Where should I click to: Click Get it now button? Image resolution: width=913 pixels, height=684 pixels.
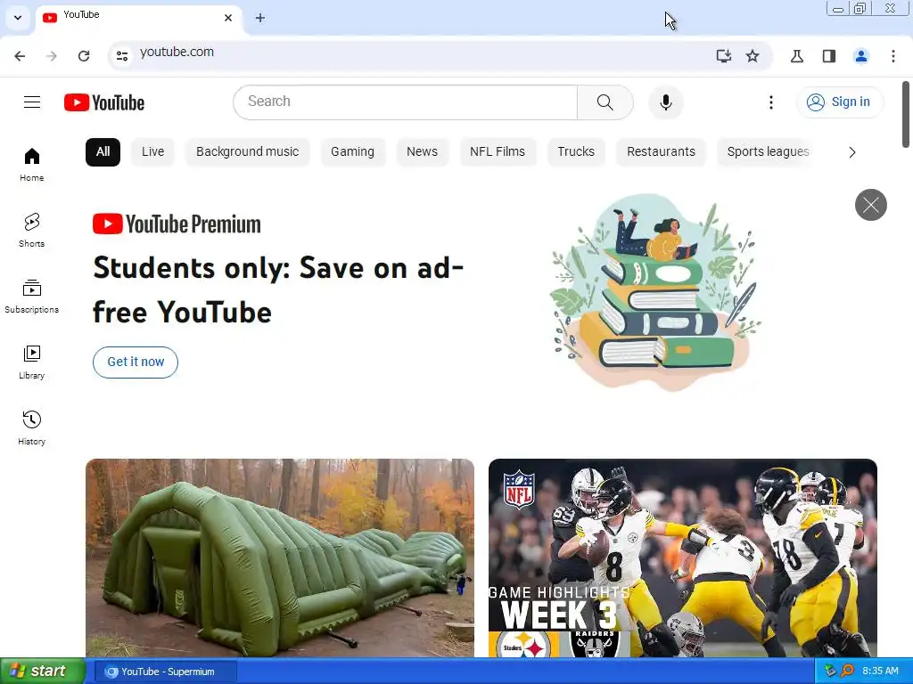pos(136,362)
